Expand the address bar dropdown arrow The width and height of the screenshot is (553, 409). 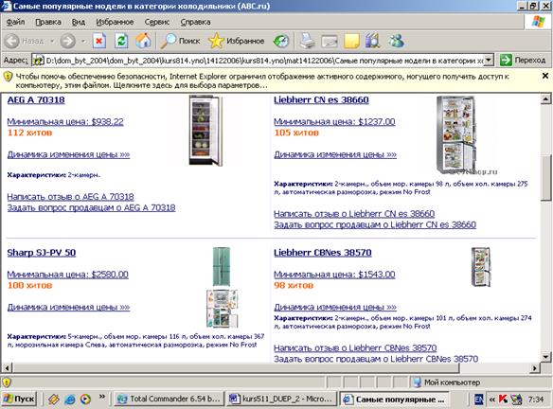(488, 61)
